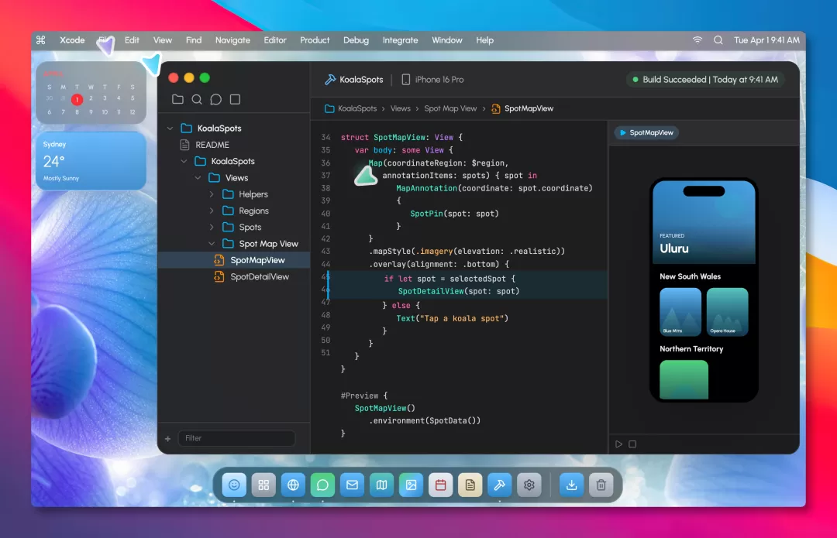This screenshot has height=538, width=837.
Task: Open the Maps icon in dock
Action: point(381,485)
